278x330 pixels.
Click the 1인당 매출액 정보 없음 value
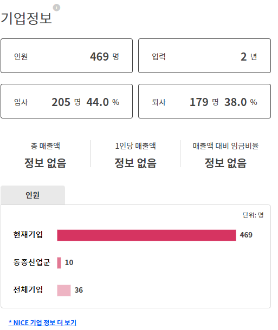[135, 163]
